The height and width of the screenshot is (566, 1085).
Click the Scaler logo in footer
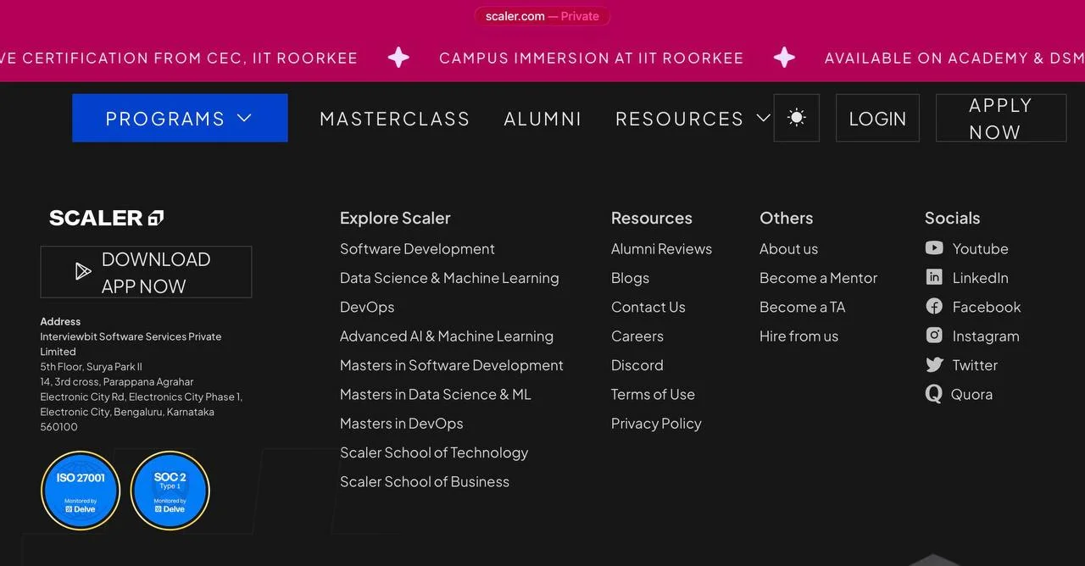point(106,218)
